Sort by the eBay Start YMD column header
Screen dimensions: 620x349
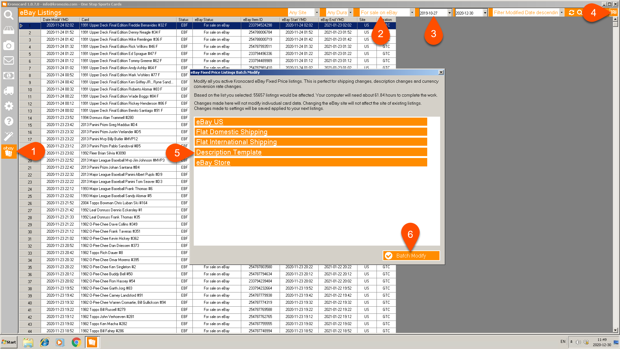pos(299,20)
